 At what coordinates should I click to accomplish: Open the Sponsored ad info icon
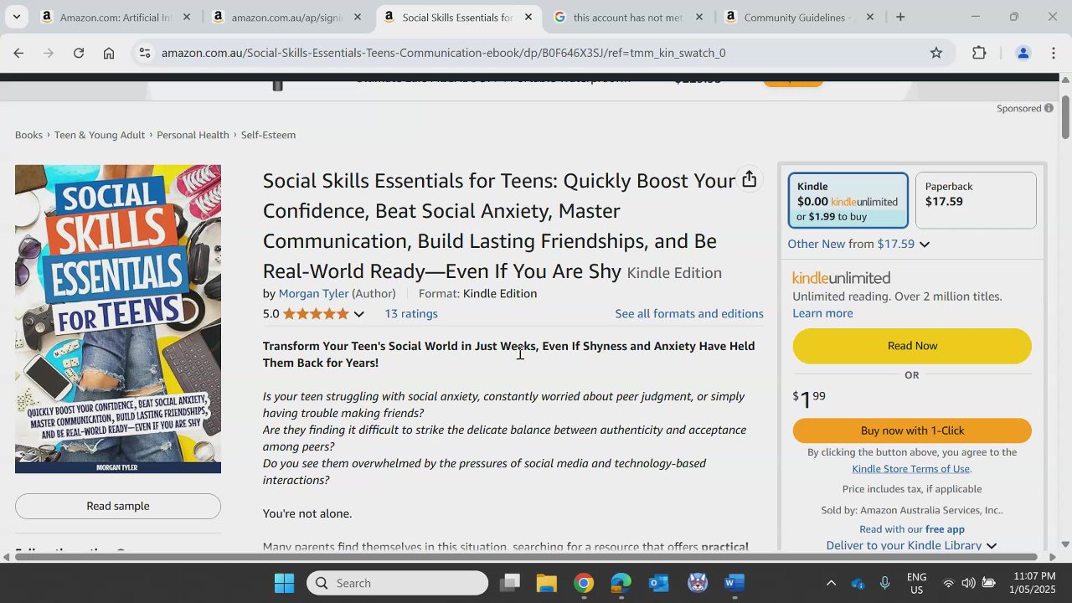pos(1049,108)
